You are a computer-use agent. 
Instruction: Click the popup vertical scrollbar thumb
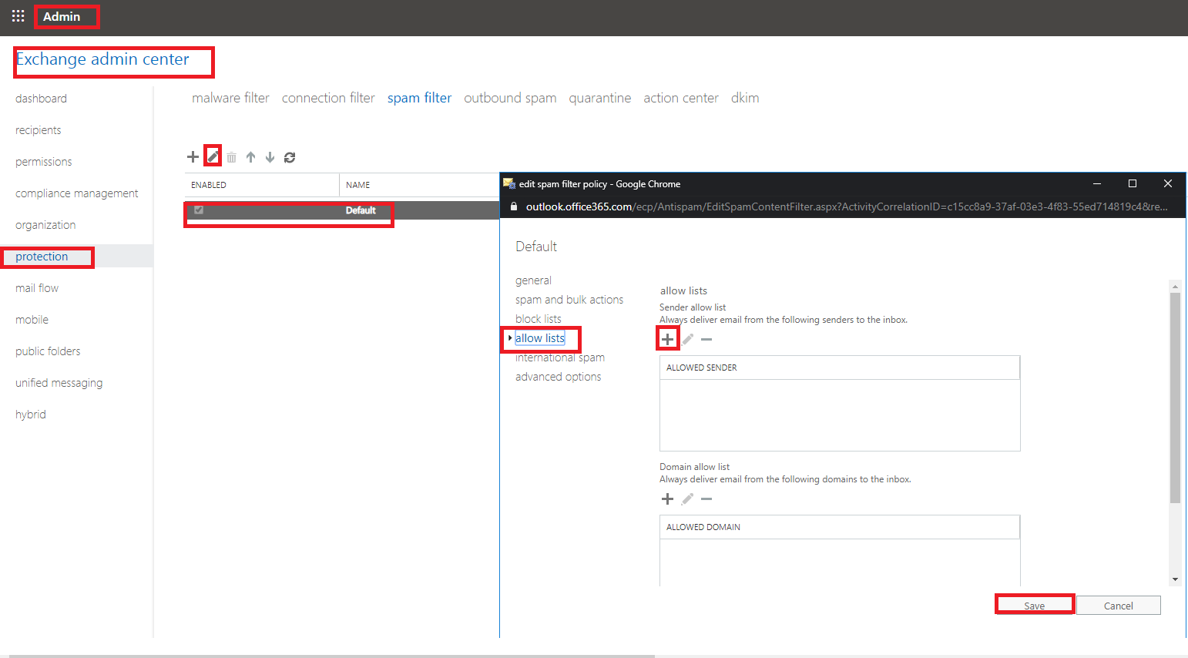click(x=1175, y=398)
